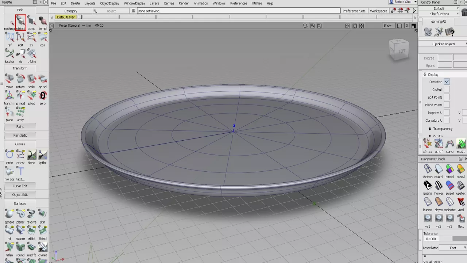Select the Scale transform tool
467x263 pixels.
tap(31, 80)
